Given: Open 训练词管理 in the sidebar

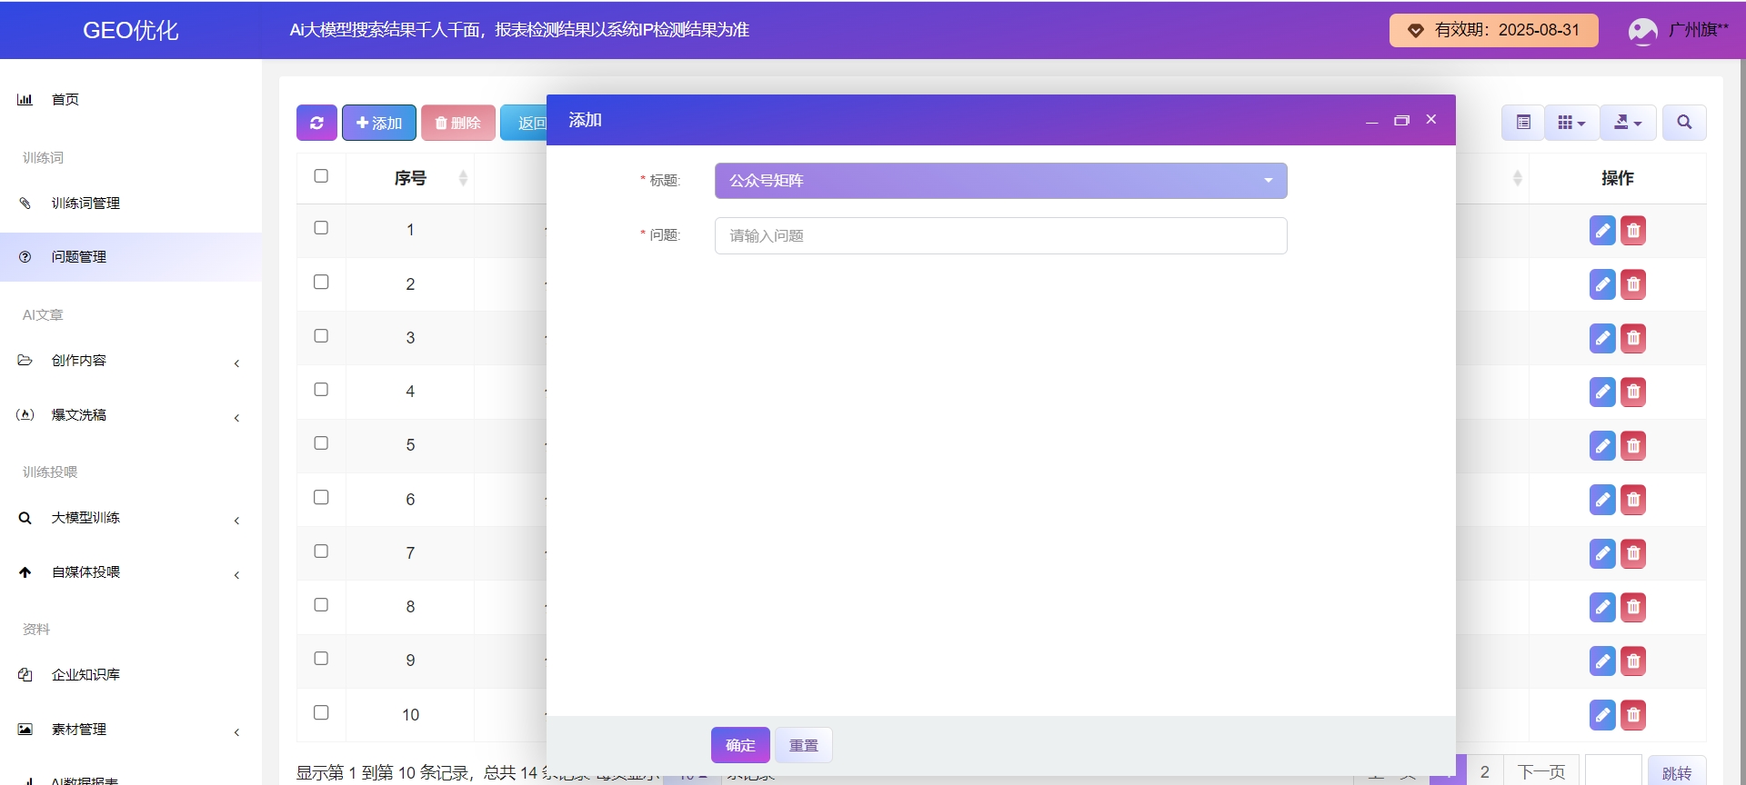Looking at the screenshot, I should (85, 204).
